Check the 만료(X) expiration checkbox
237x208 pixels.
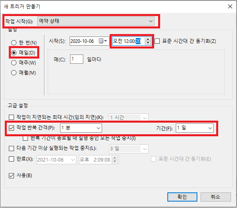click(11, 159)
